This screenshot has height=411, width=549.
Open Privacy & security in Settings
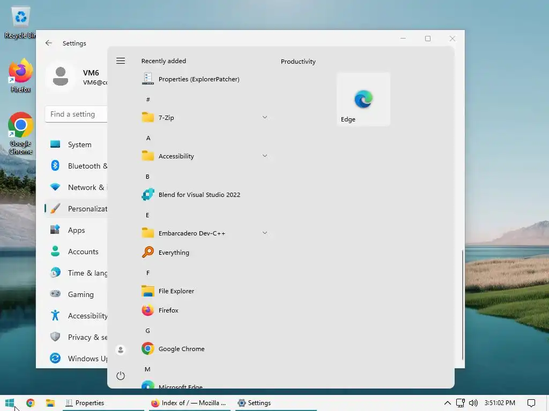tap(76, 337)
